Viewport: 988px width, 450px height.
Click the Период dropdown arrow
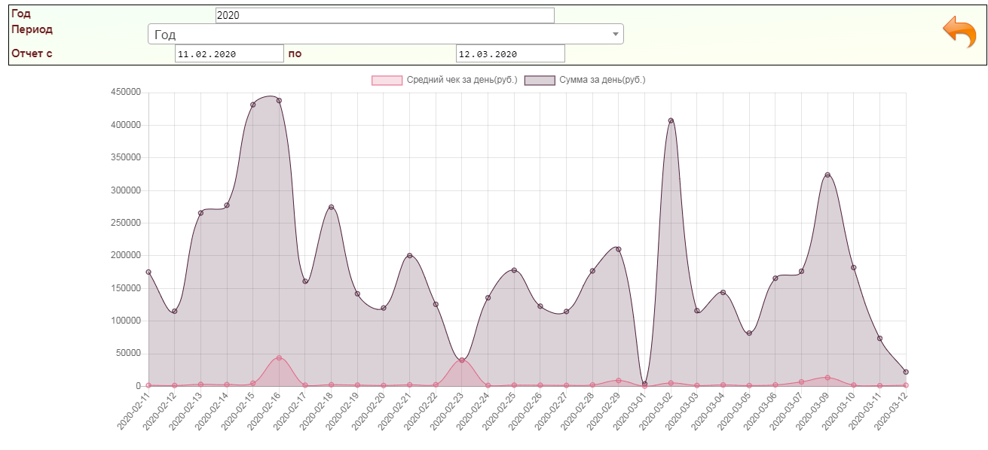(x=615, y=35)
